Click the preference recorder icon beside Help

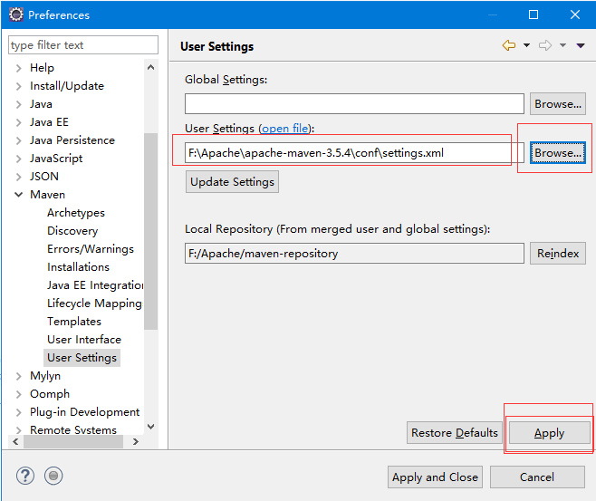click(x=53, y=476)
